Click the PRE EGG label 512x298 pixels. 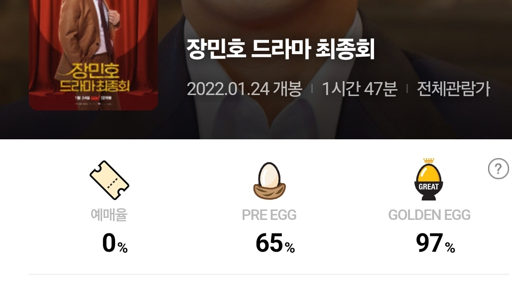269,215
